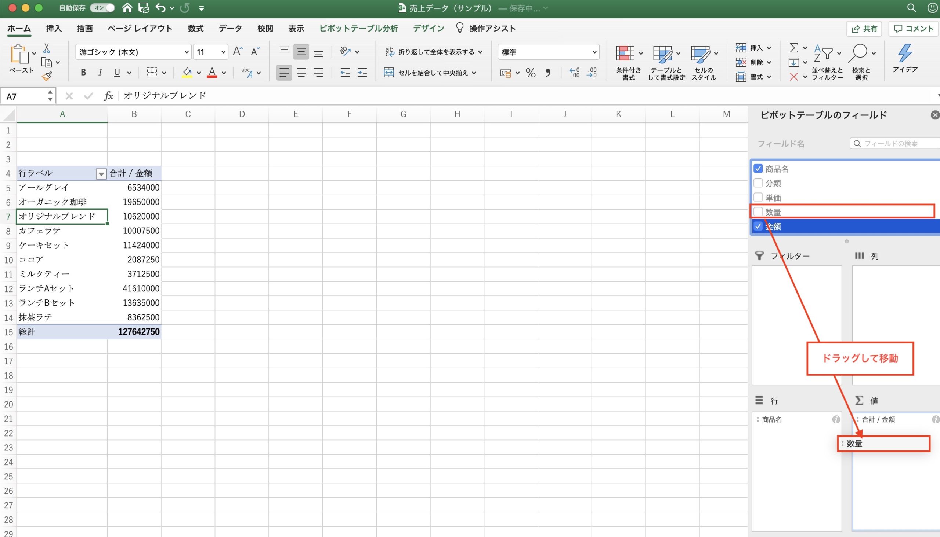Expand the wrap text options arrow
Screen dimensions: 940x537
click(480, 52)
